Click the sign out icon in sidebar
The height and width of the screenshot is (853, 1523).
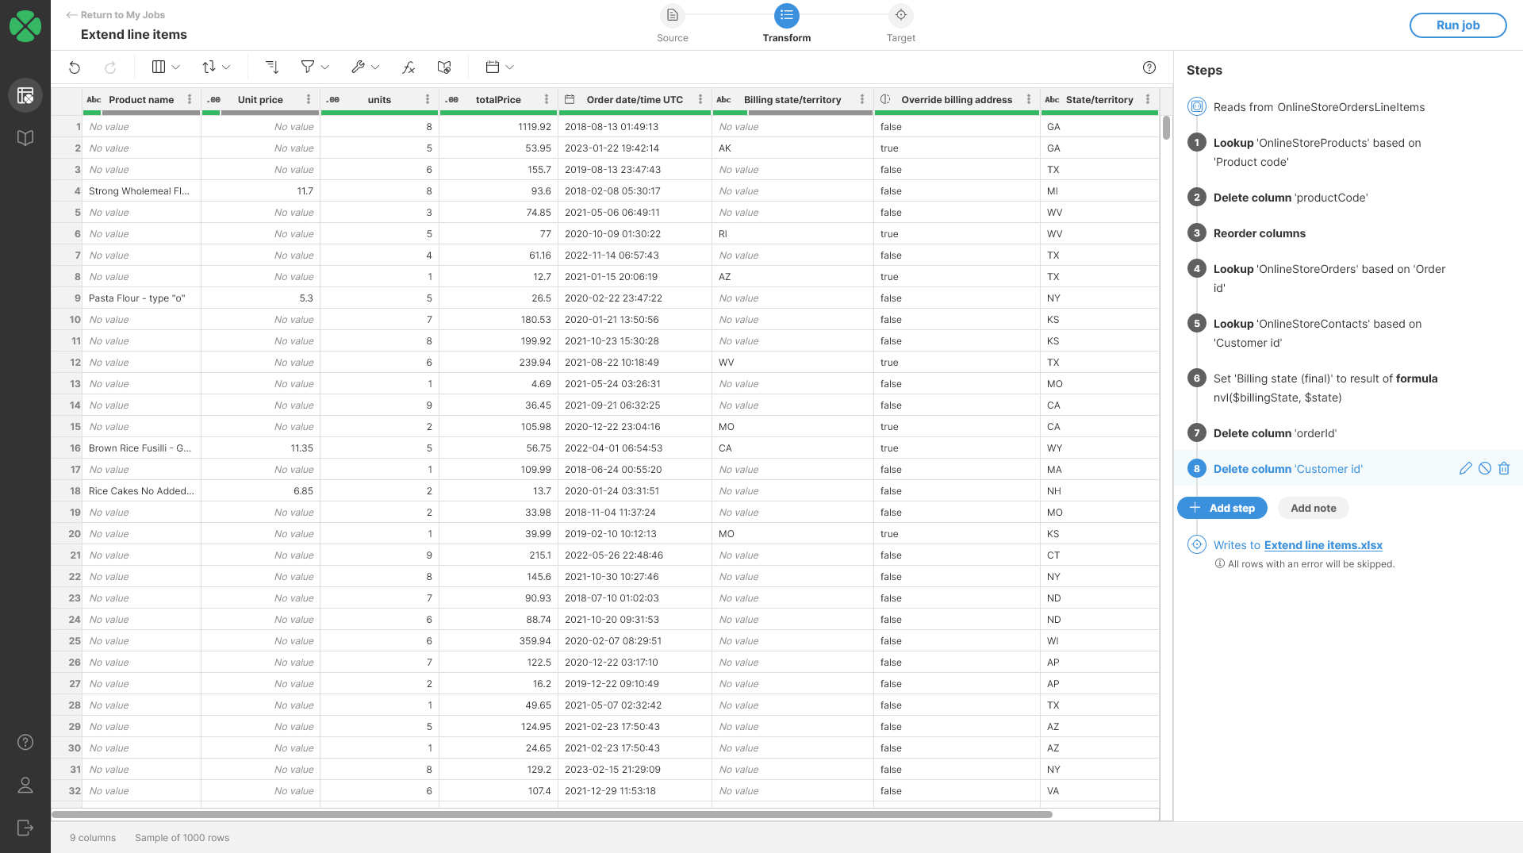tap(25, 828)
